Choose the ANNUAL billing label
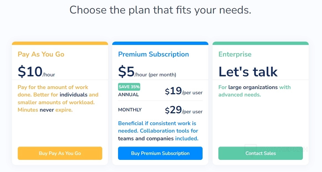The width and height of the screenshot is (322, 172). tap(128, 95)
